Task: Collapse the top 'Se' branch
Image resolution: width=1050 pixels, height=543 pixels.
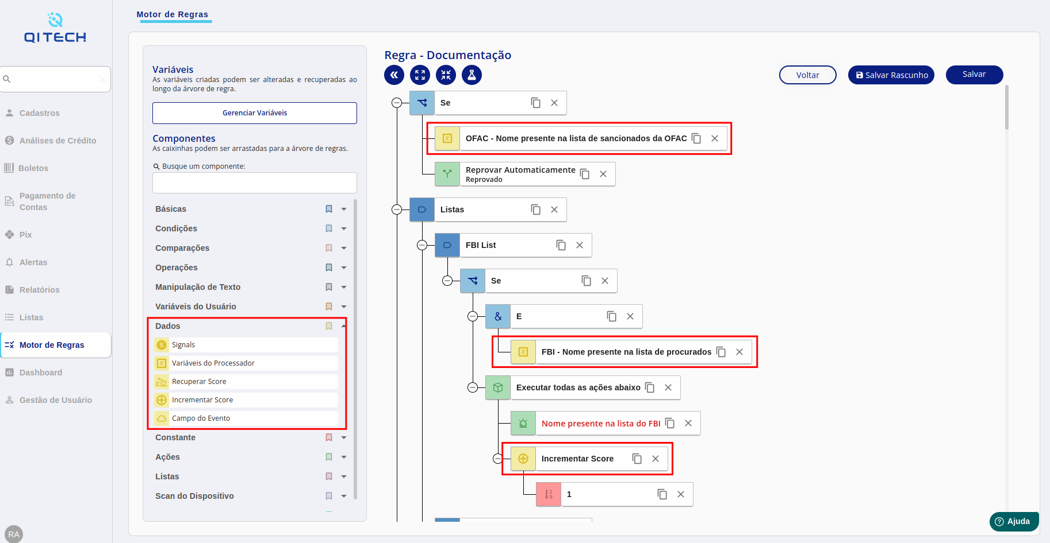Action: pos(397,103)
